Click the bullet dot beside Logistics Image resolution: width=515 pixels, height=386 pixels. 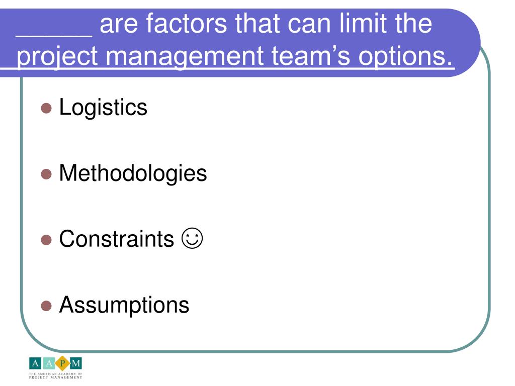46,108
